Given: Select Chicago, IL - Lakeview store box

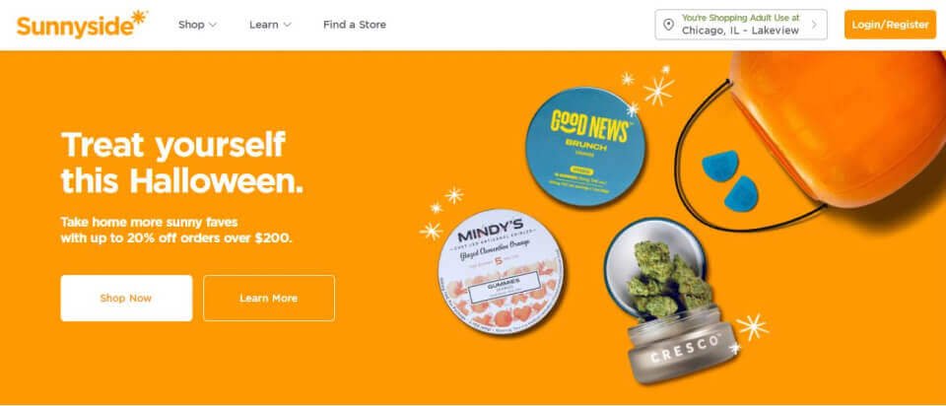Looking at the screenshot, I should pos(741,25).
